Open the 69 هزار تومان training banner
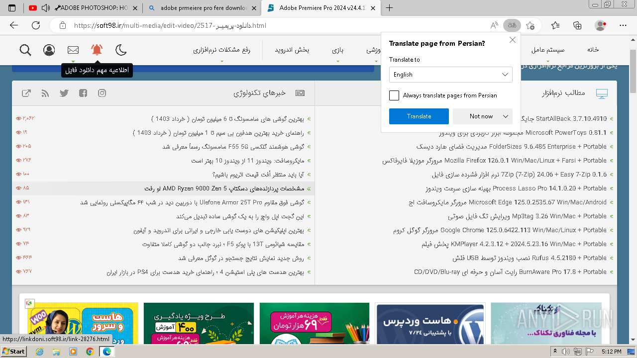Image resolution: width=637 pixels, height=358 pixels. tap(315, 323)
